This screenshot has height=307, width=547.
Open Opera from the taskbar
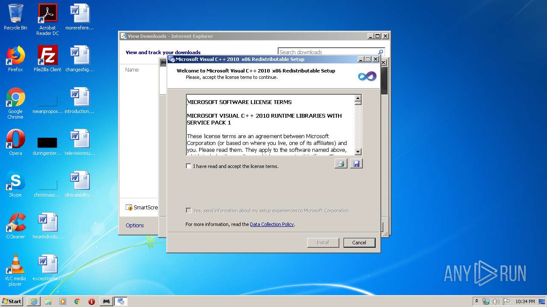[x=91, y=301]
